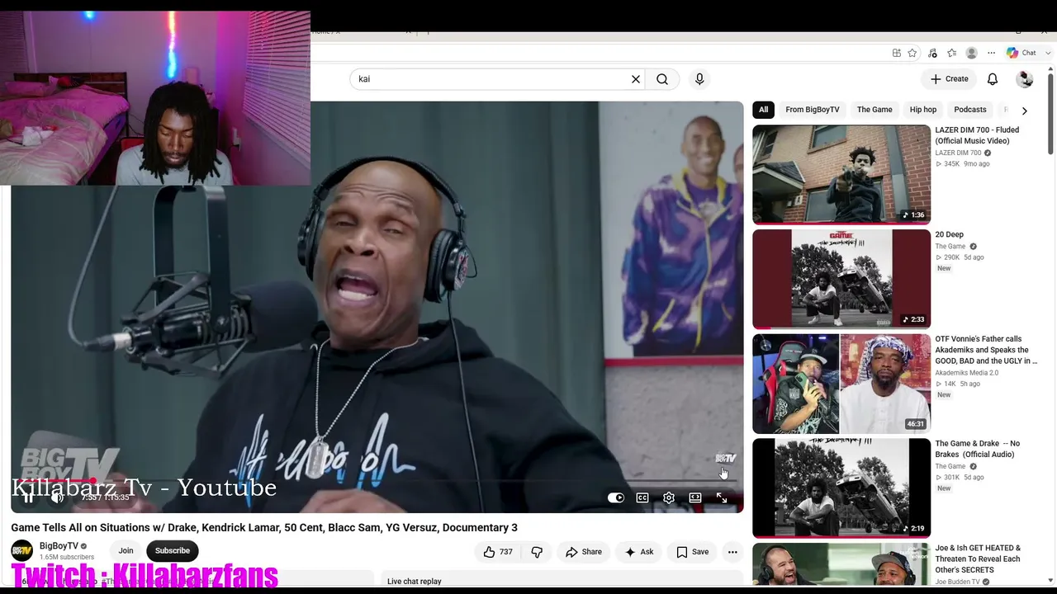Click the Ask button
Viewport: 1057px width, 594px height.
point(639,552)
